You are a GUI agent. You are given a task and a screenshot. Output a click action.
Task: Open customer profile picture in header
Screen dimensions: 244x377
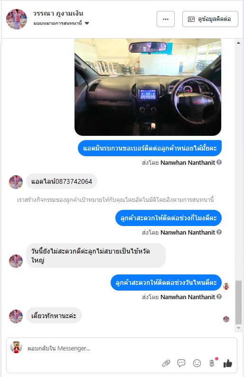coord(17,19)
